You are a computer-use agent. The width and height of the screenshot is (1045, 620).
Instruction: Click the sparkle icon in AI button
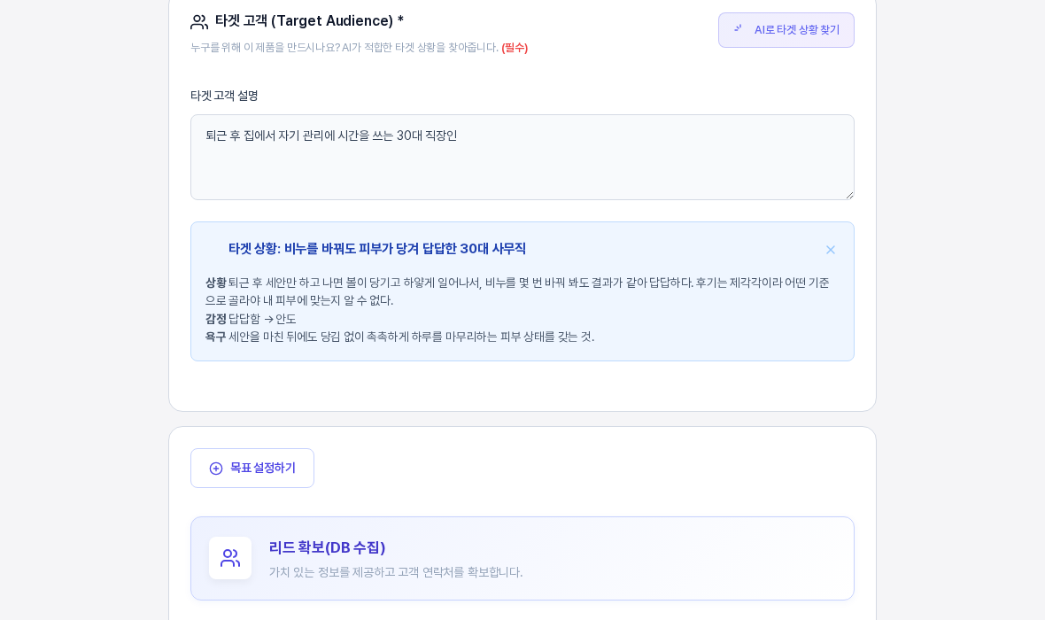(x=738, y=28)
